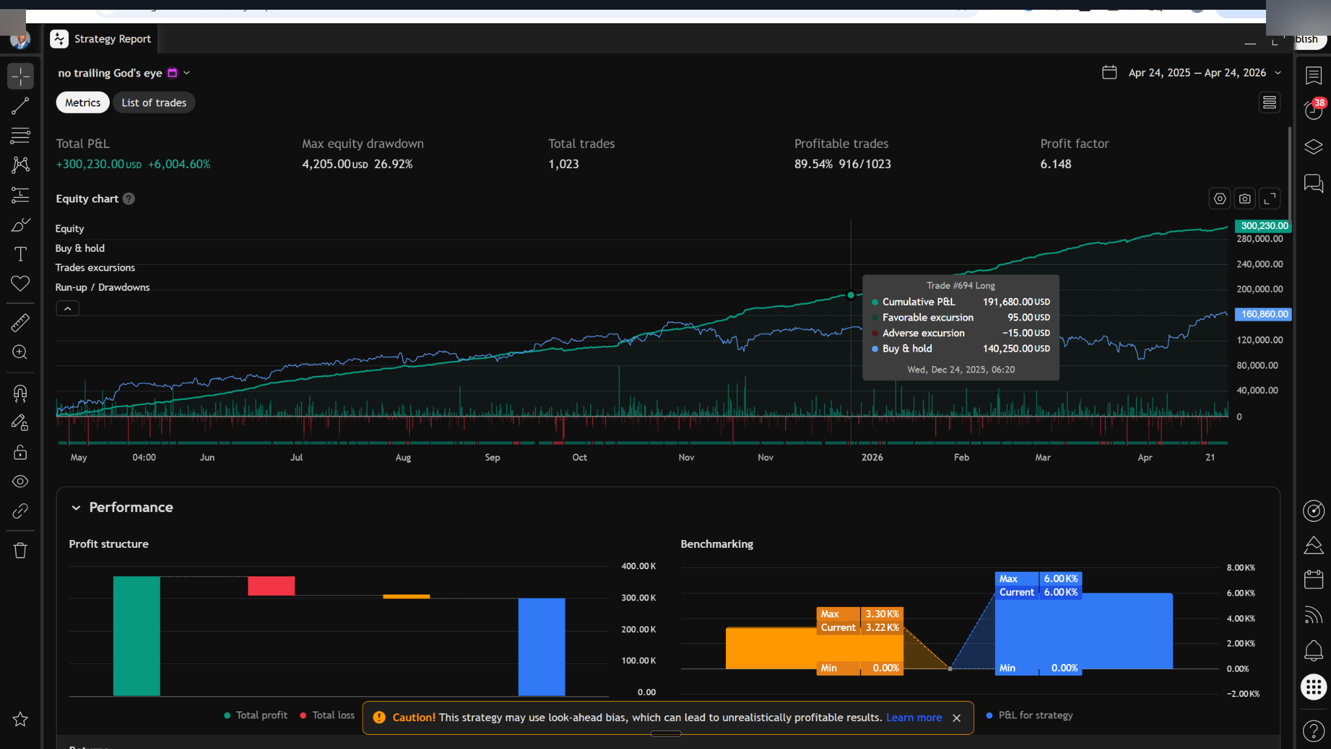1331x749 pixels.
Task: Dismiss the look-ahead bias caution
Action: (x=956, y=718)
